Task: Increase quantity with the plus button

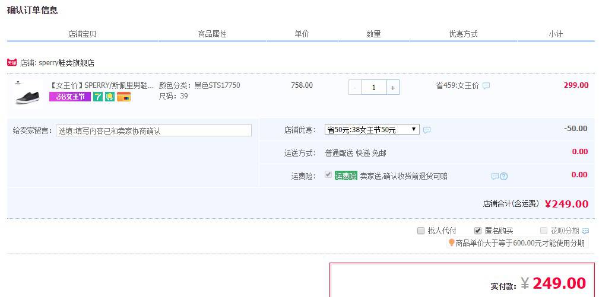Action: coord(392,88)
